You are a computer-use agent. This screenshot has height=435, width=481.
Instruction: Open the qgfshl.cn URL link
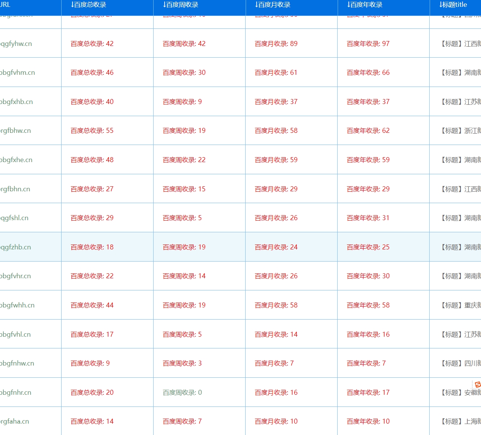coord(14,218)
